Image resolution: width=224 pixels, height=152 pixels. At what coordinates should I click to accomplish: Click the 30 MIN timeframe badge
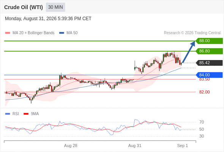(x=55, y=7)
